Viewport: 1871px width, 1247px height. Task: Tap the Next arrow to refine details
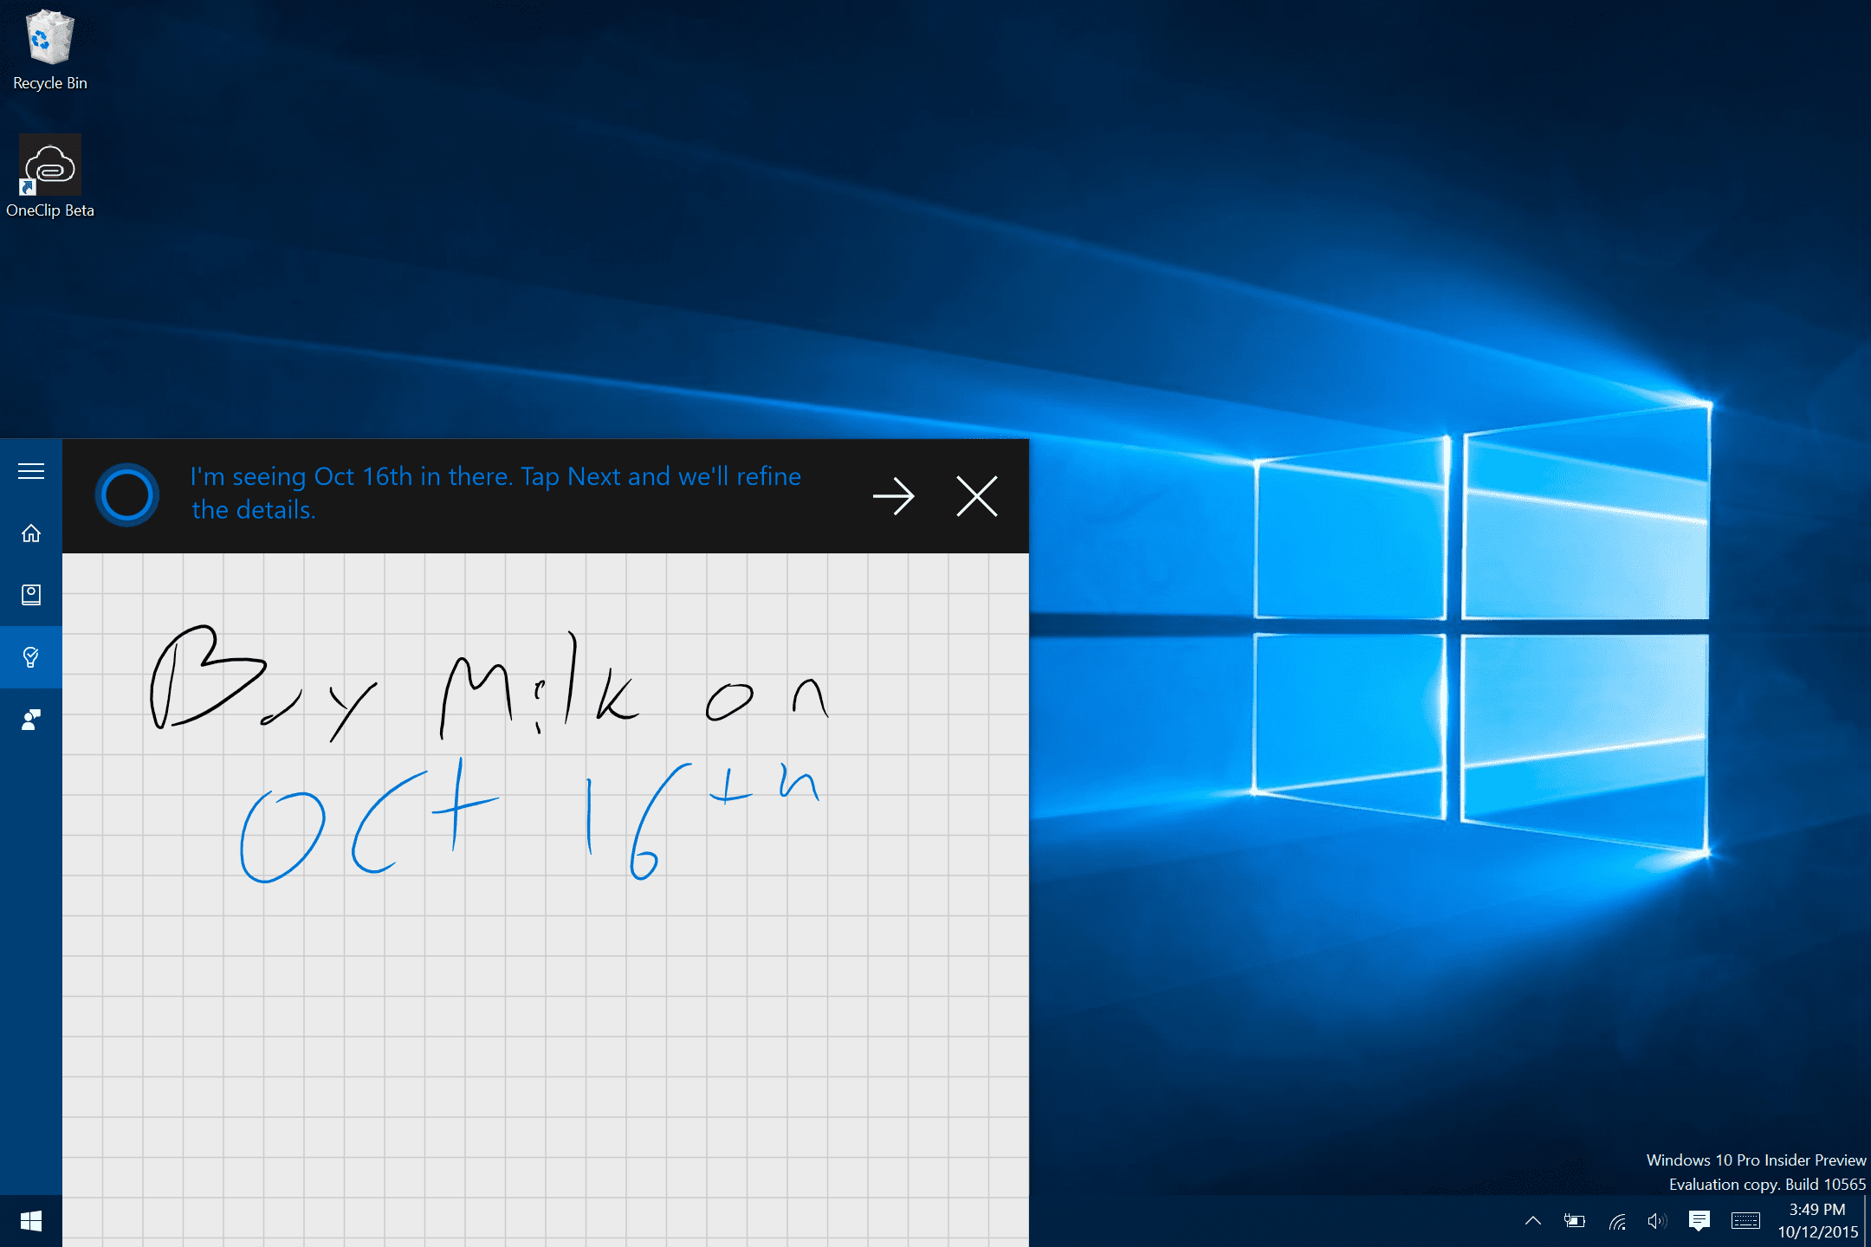[x=893, y=496]
